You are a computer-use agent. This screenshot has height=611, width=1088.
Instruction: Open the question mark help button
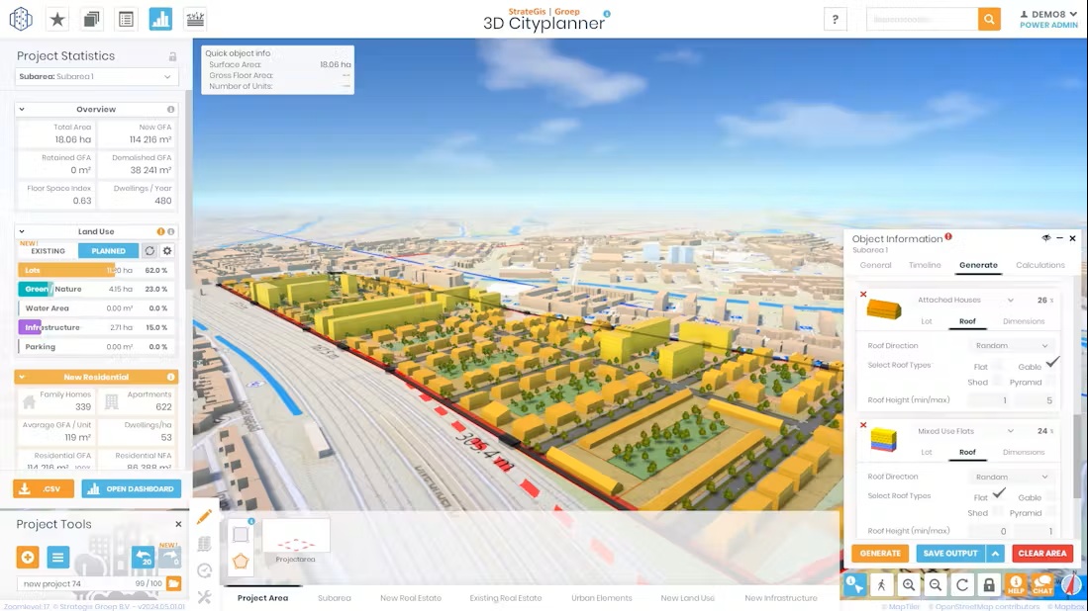point(835,20)
